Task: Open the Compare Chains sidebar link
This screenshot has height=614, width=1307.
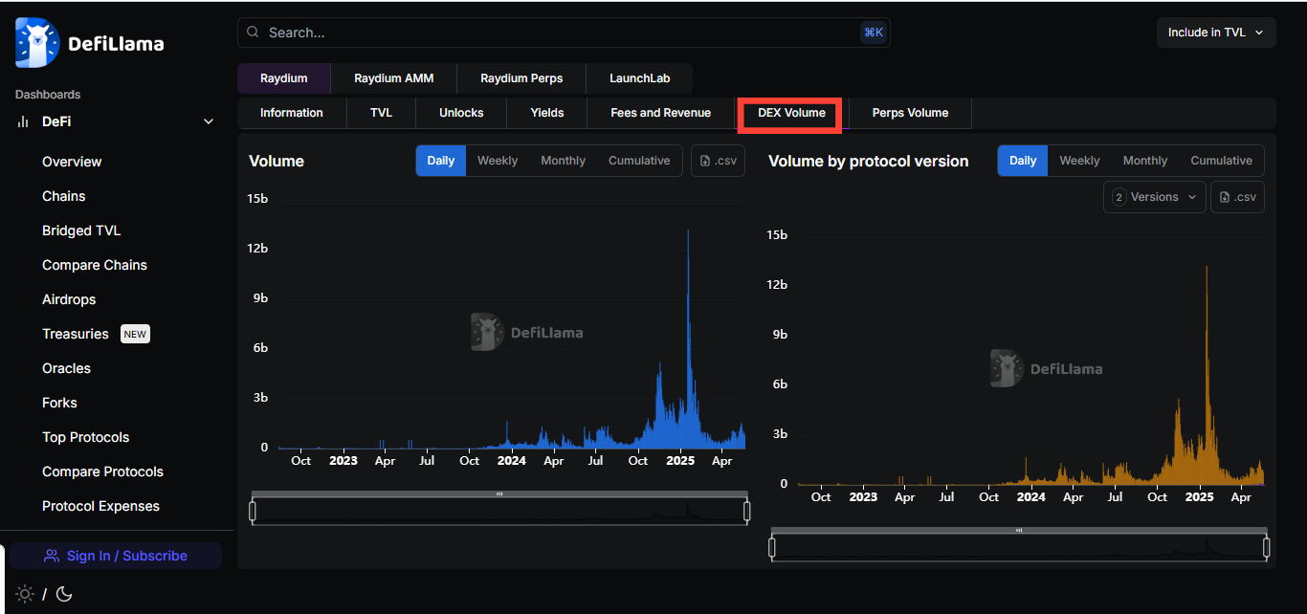Action: pos(95,265)
